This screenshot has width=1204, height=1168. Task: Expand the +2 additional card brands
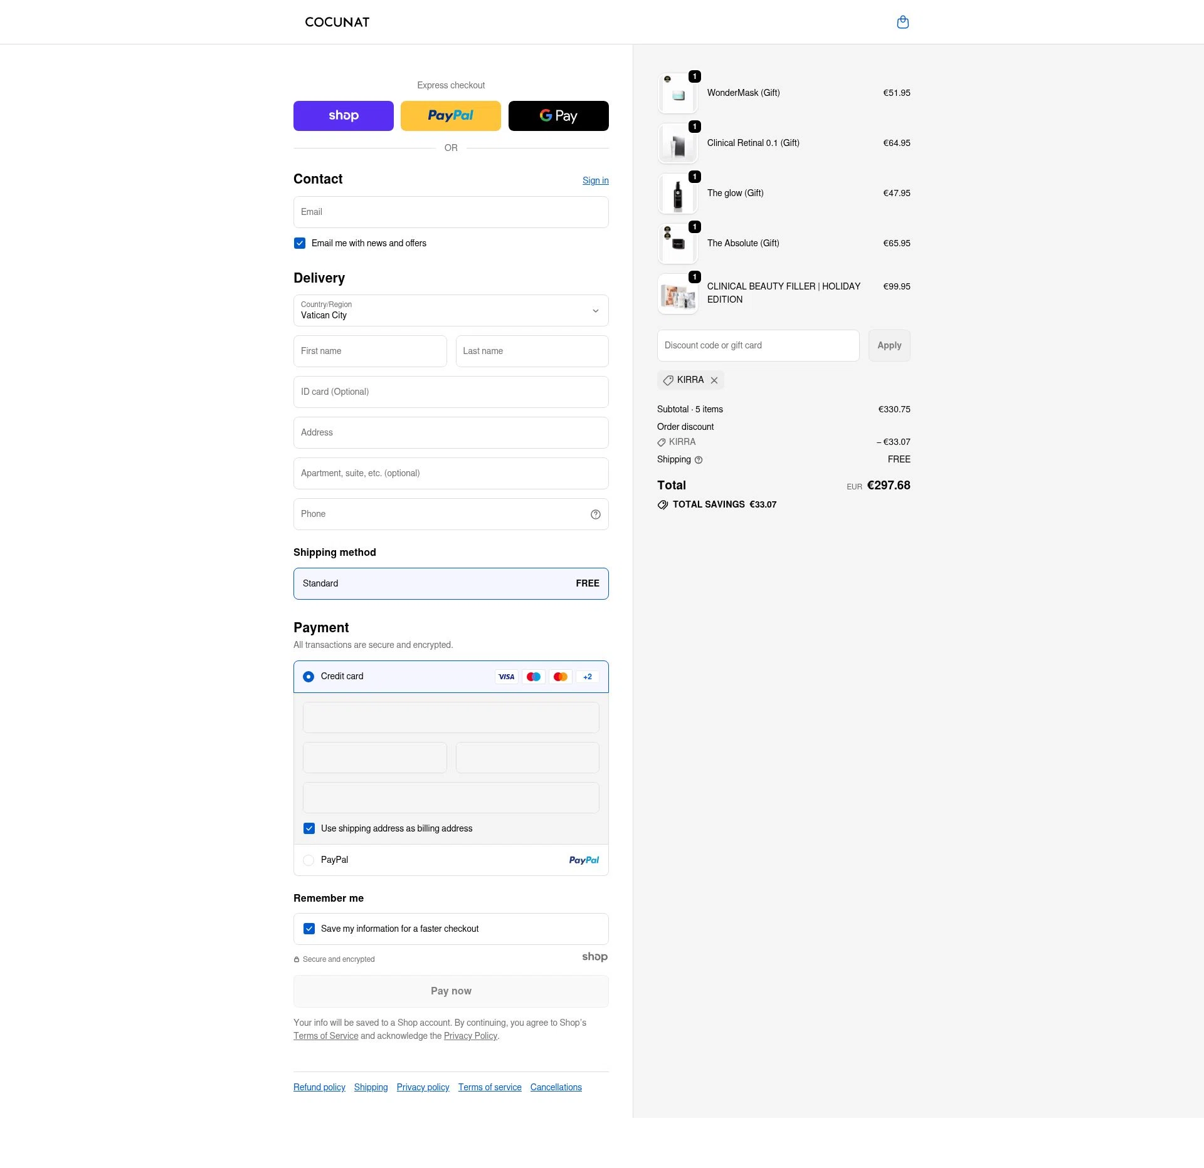pos(587,677)
